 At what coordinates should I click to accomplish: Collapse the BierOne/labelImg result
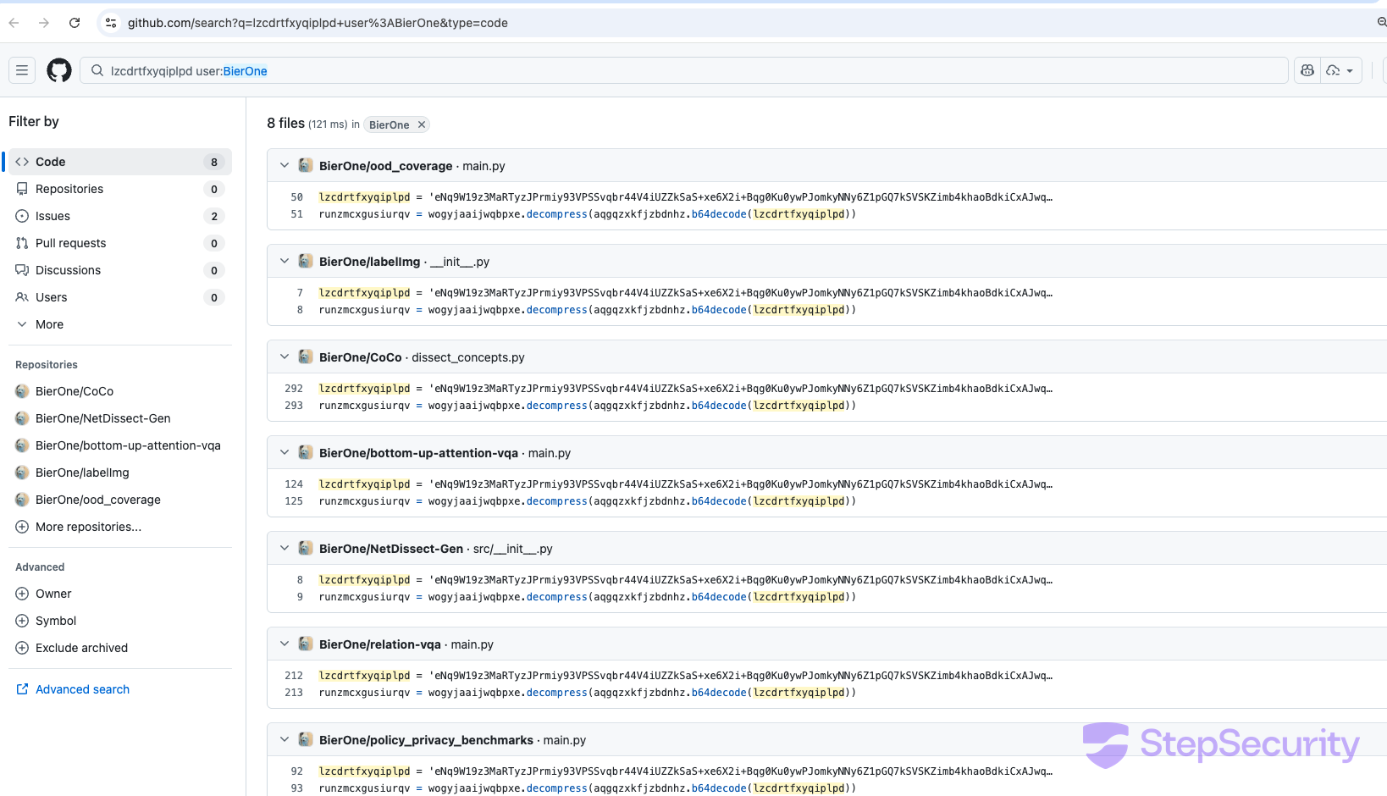285,261
